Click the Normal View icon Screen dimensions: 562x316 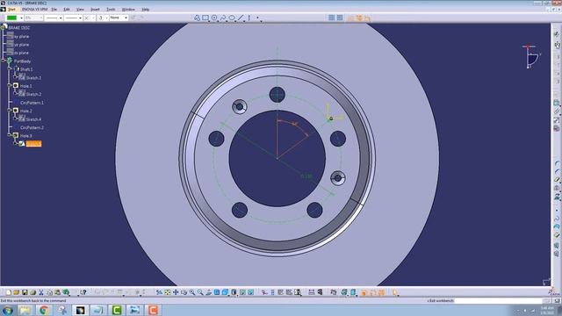point(209,292)
